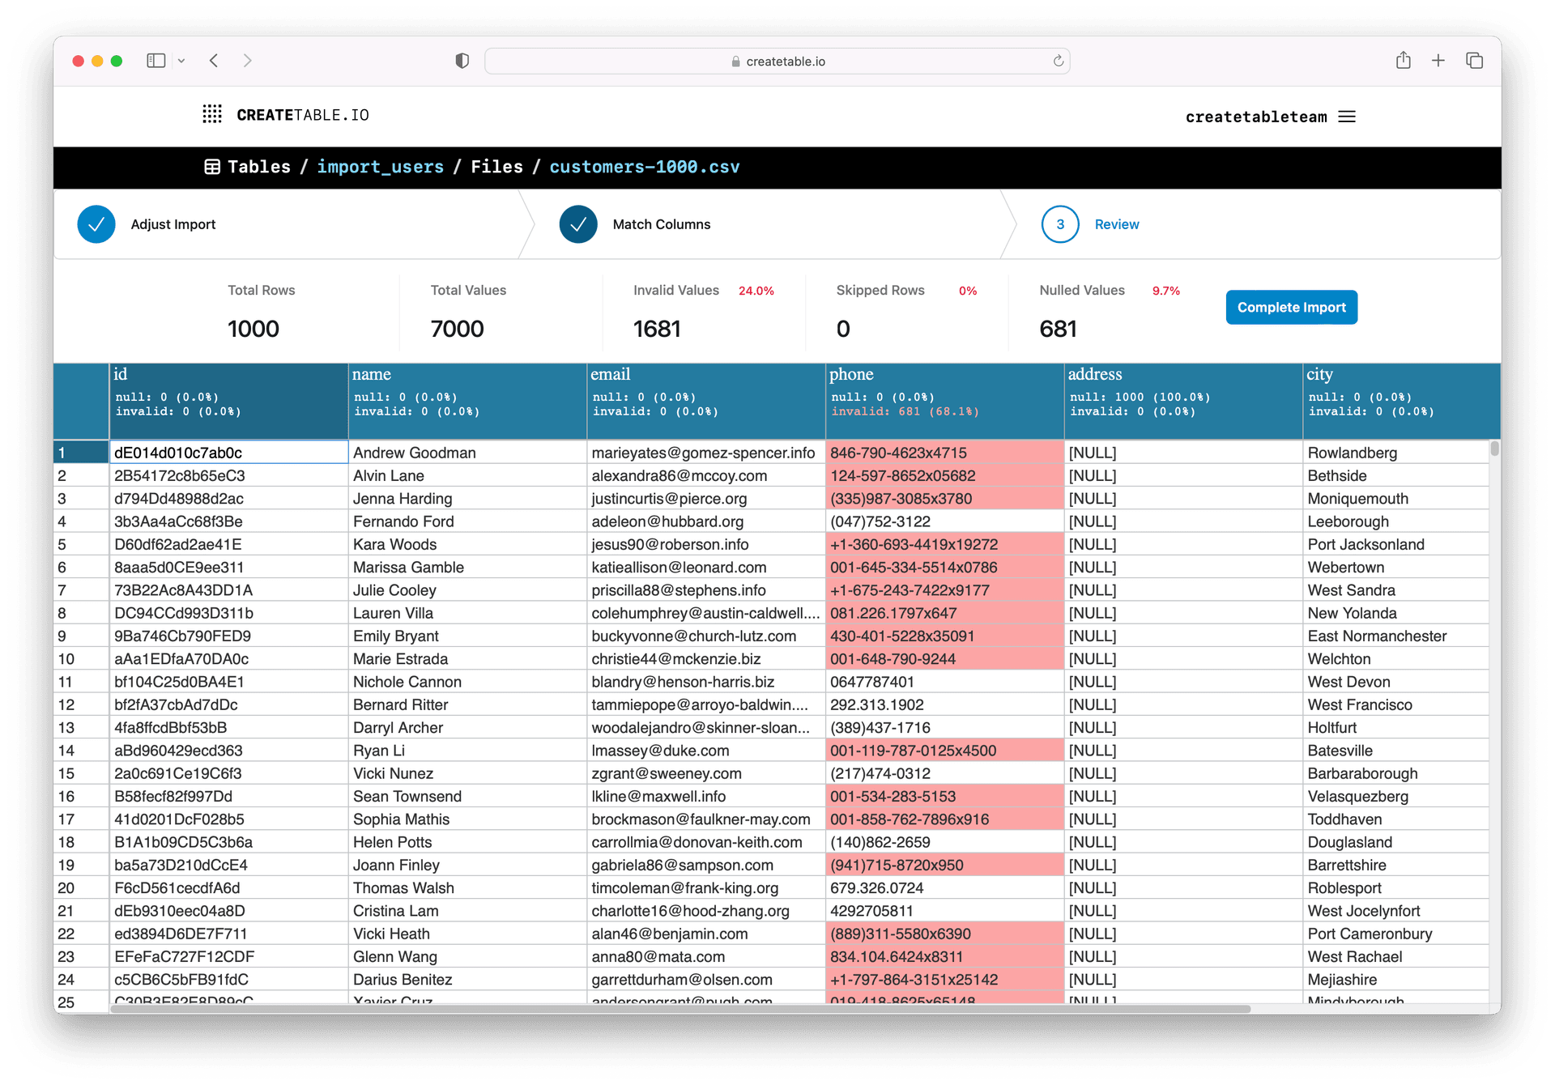This screenshot has width=1555, height=1085.
Task: Select the id column header
Action: (228, 401)
